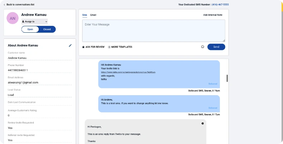
Task: Click the More Templates list icon
Action: pos(109,47)
